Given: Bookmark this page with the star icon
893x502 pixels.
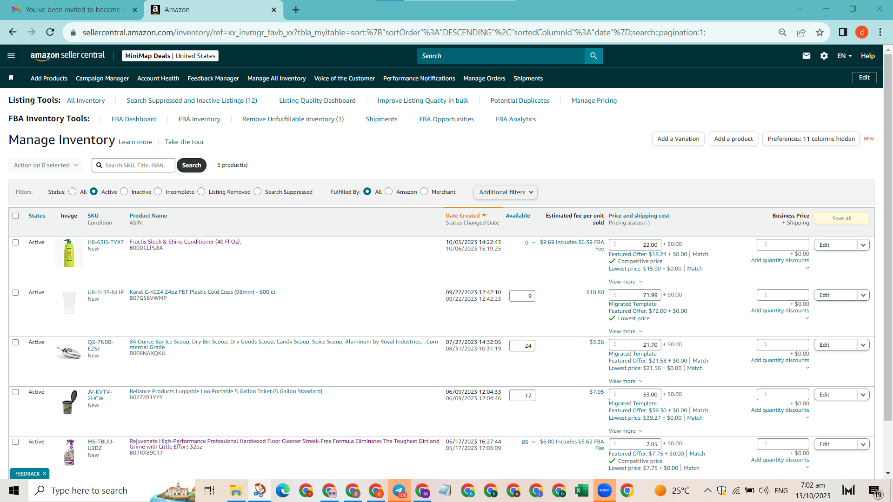Looking at the screenshot, I should click(x=820, y=32).
